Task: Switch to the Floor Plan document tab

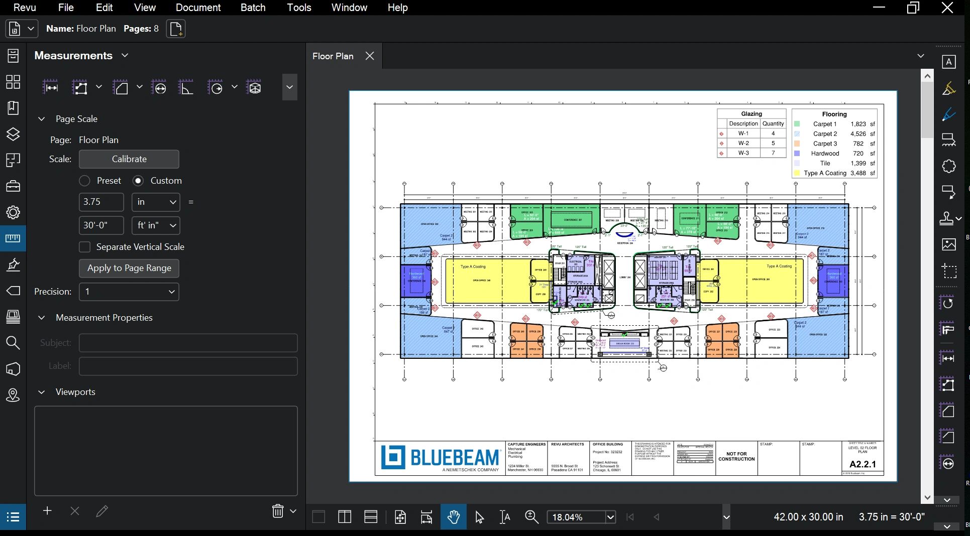Action: pyautogui.click(x=333, y=56)
